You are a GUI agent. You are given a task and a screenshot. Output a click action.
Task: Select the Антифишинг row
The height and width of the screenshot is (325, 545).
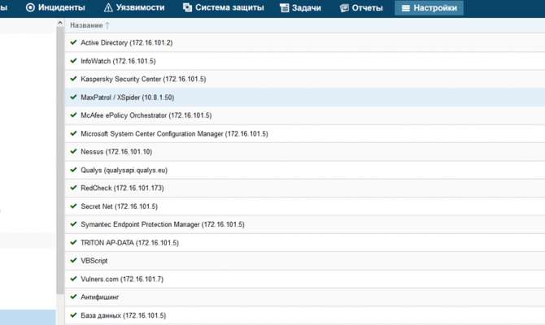click(x=305, y=297)
